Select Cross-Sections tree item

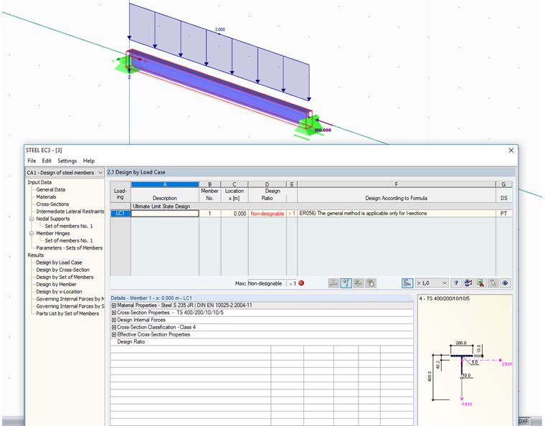52,204
